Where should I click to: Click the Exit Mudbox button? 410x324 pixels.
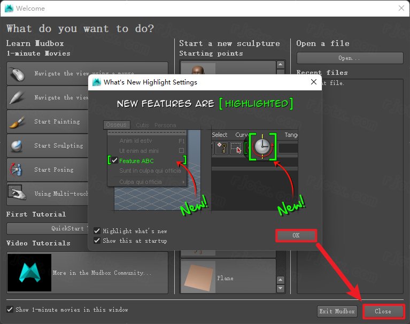pyautogui.click(x=337, y=311)
